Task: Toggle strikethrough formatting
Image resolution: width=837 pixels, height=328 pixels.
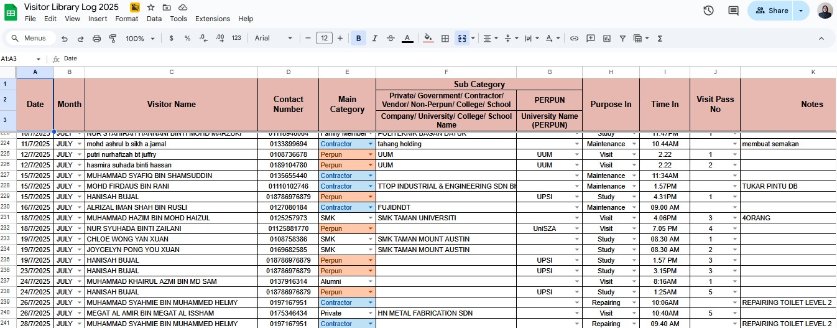Action: click(x=391, y=39)
